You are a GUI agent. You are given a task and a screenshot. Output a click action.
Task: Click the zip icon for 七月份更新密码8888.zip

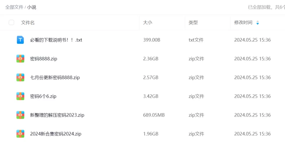20,77
